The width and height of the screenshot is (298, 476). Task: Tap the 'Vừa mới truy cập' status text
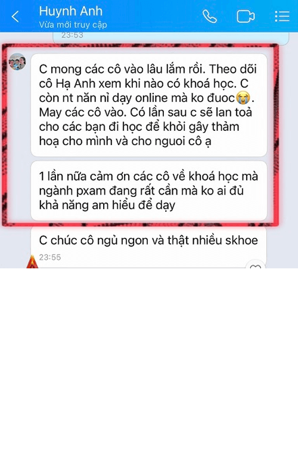(73, 24)
